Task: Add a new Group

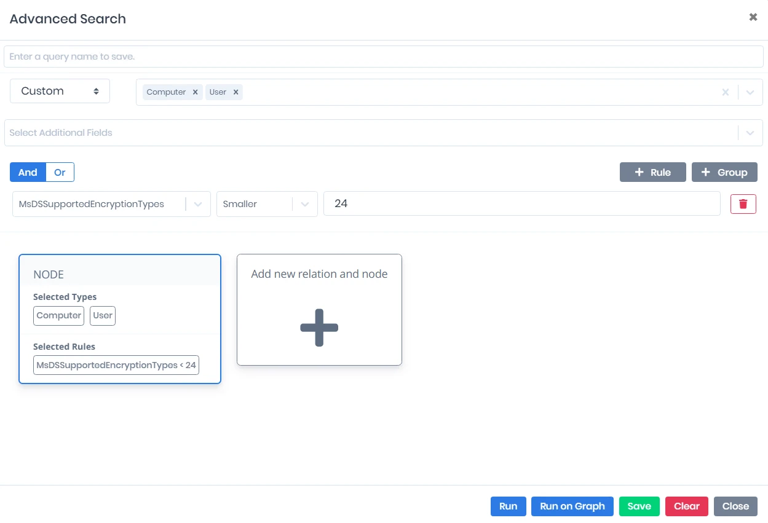Action: pyautogui.click(x=724, y=172)
